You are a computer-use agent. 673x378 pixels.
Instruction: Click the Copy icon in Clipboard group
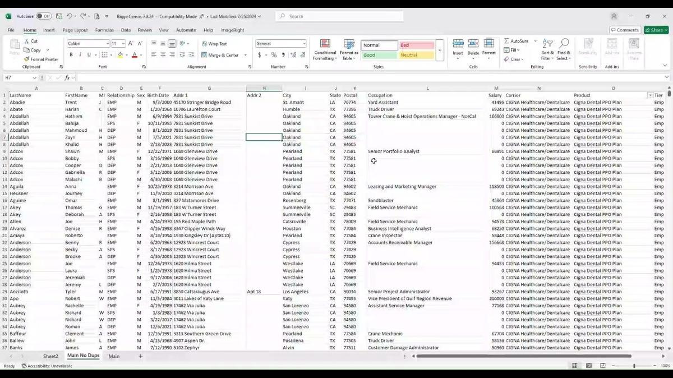pos(26,50)
